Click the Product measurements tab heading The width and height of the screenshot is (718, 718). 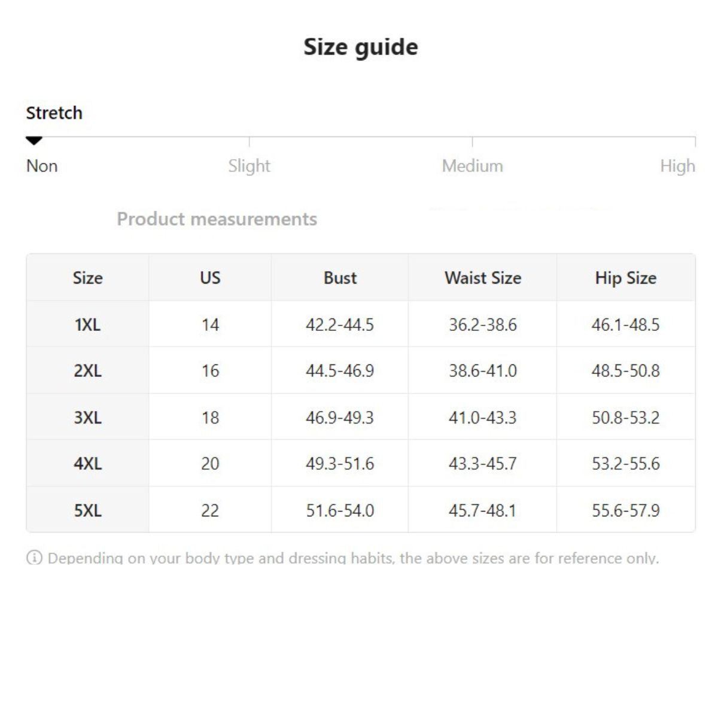tap(217, 219)
